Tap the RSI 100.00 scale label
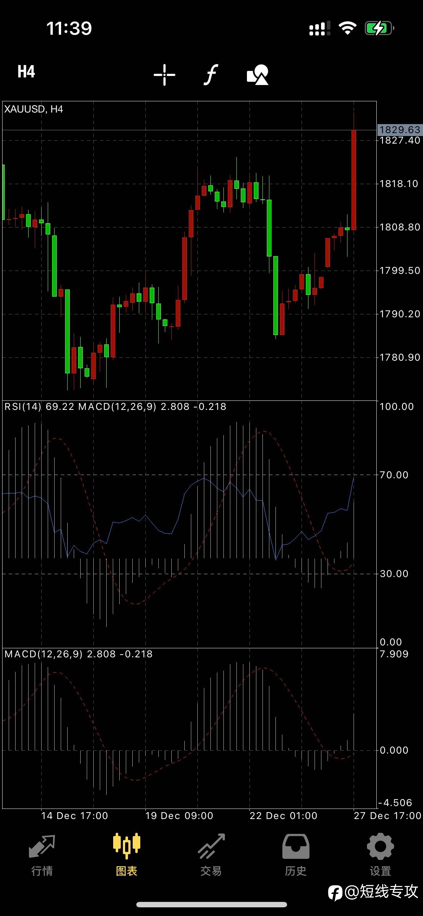Screen dimensions: 423x916 point(397,407)
